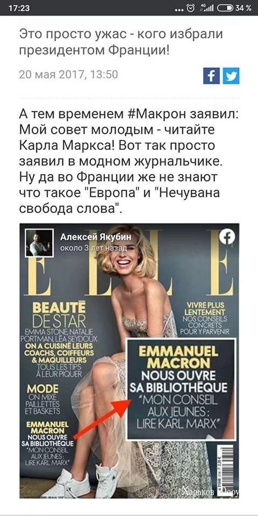Share article via Twitter icon
The height and width of the screenshot is (516, 258).
[x=231, y=76]
